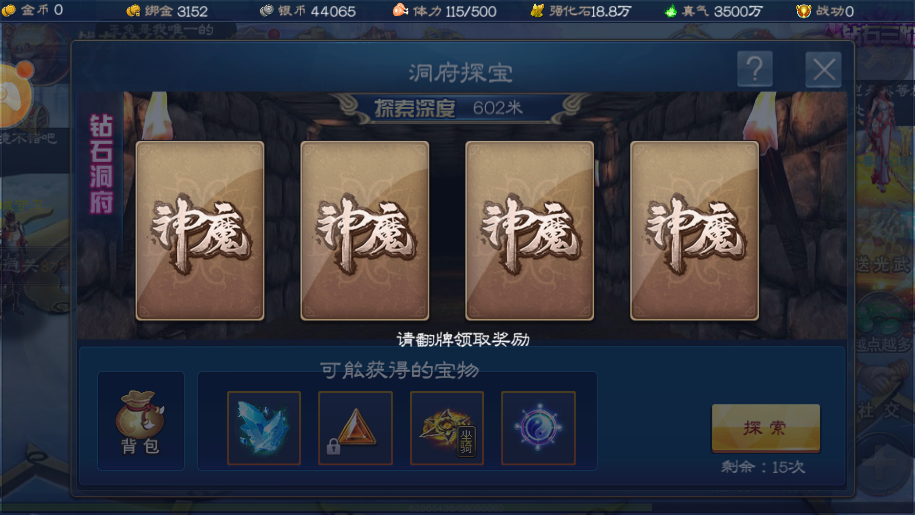
Task: Select the blue crystal reward icon
Action: [264, 428]
